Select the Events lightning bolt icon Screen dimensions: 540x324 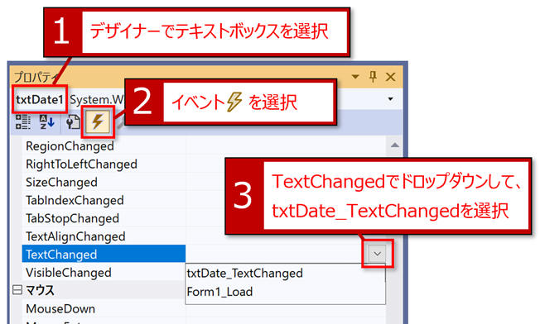(x=98, y=122)
